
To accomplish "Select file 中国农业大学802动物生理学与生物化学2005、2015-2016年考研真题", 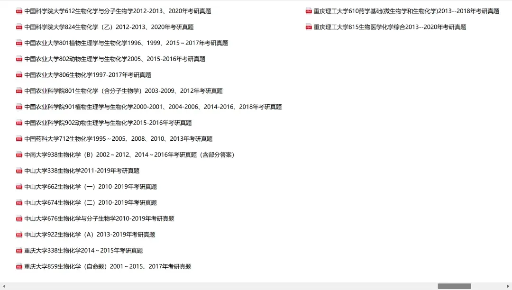I will [115, 59].
